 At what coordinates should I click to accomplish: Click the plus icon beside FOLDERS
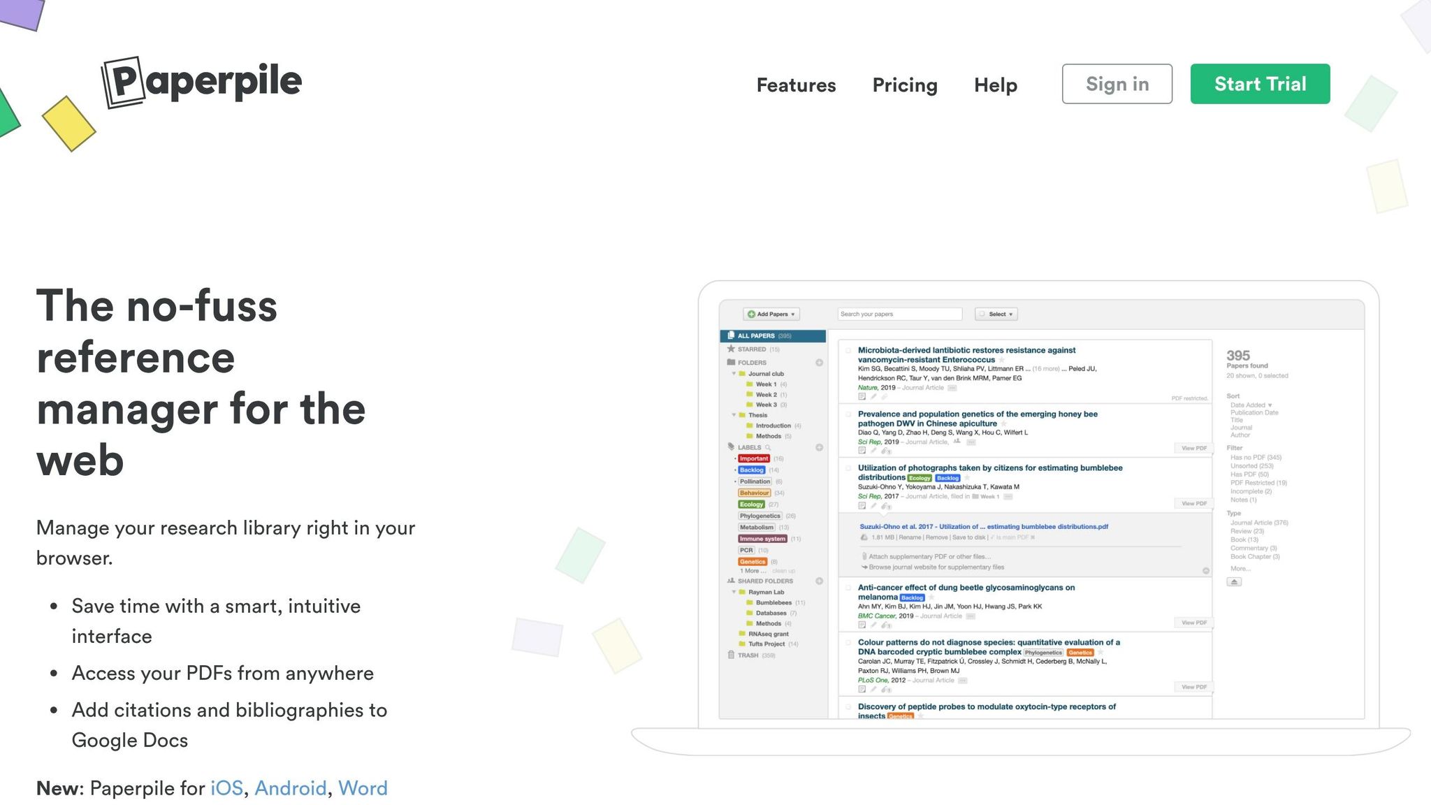(x=819, y=363)
